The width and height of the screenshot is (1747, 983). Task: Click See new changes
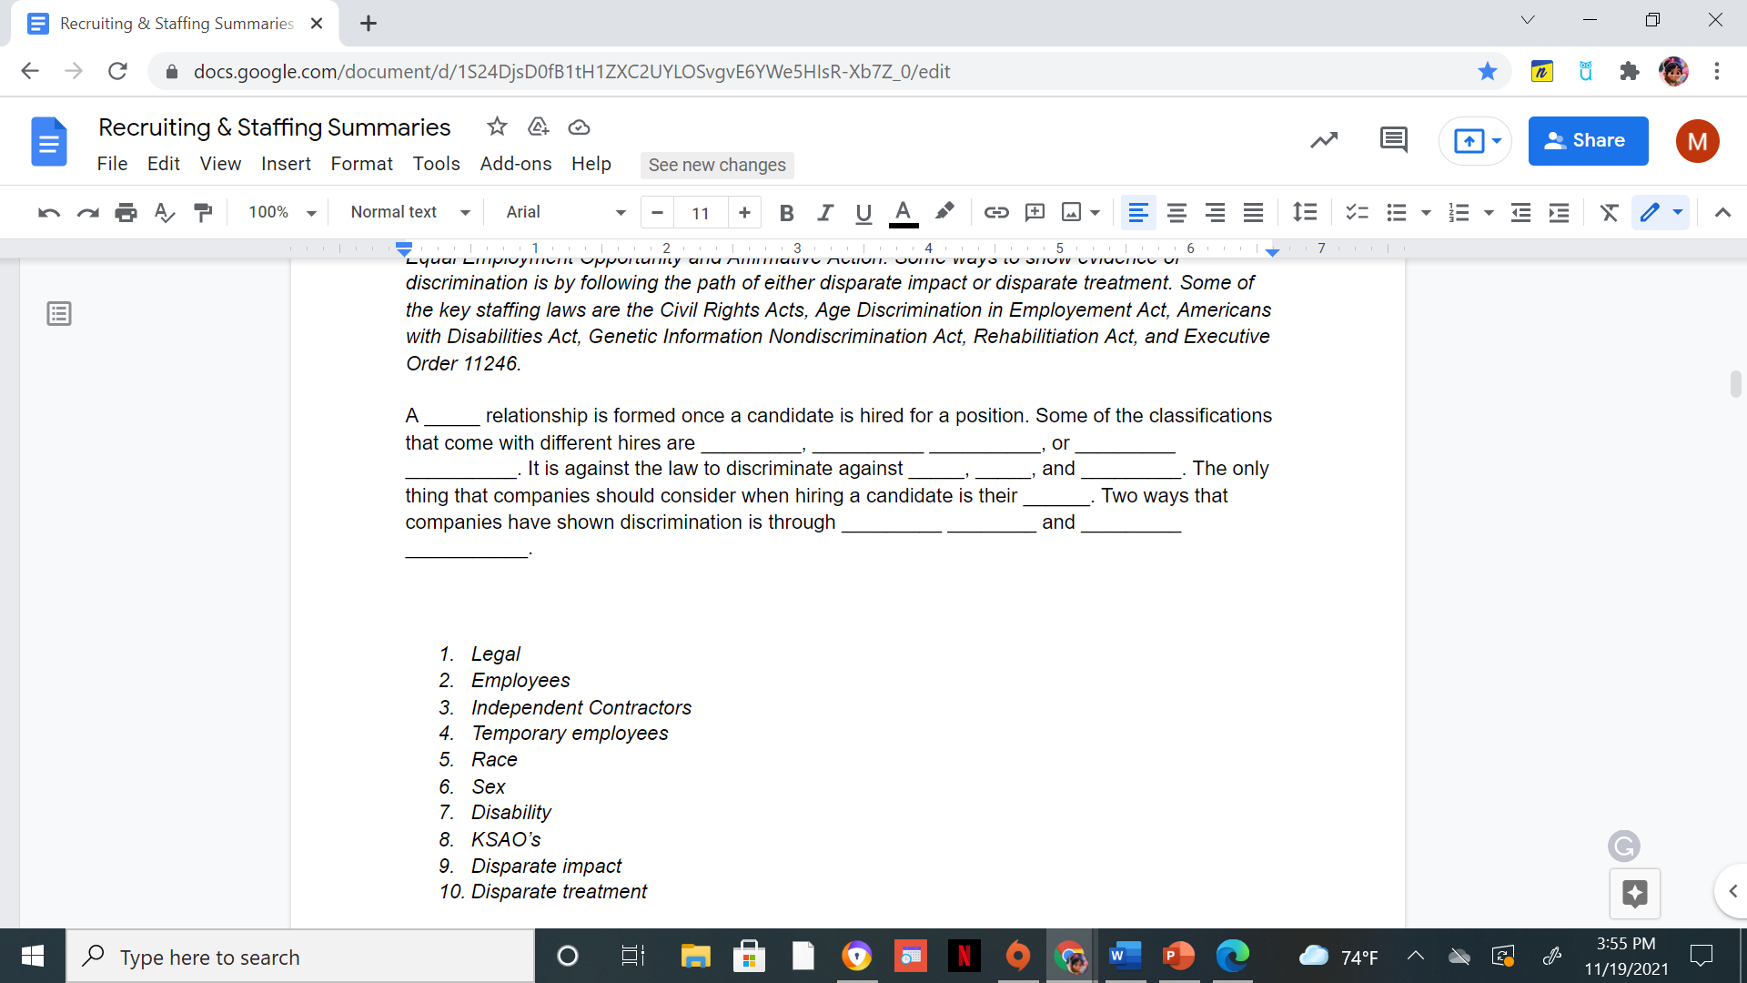pyautogui.click(x=717, y=165)
